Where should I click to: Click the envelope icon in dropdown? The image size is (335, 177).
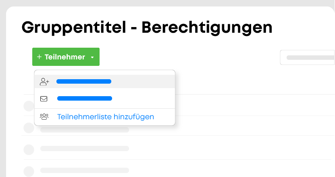(x=44, y=99)
